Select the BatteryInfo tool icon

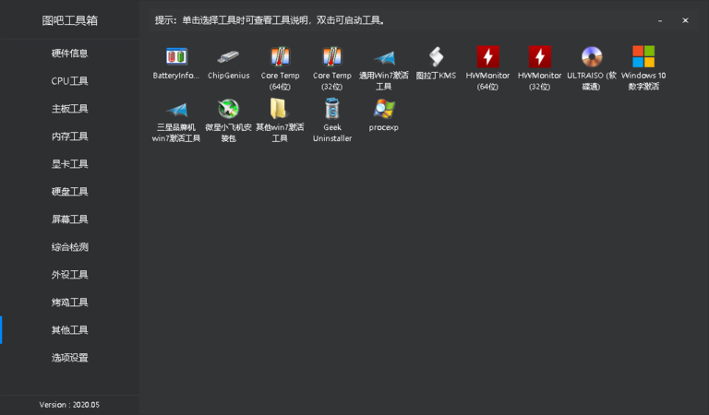(176, 57)
